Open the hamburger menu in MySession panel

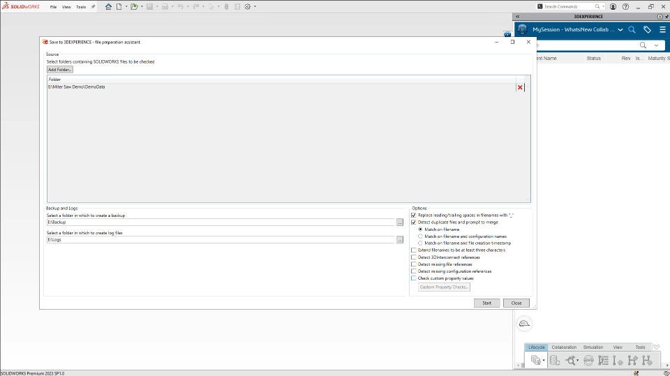click(663, 29)
